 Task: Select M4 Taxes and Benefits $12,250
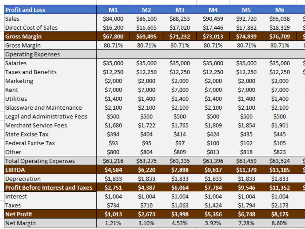[x=213, y=72]
